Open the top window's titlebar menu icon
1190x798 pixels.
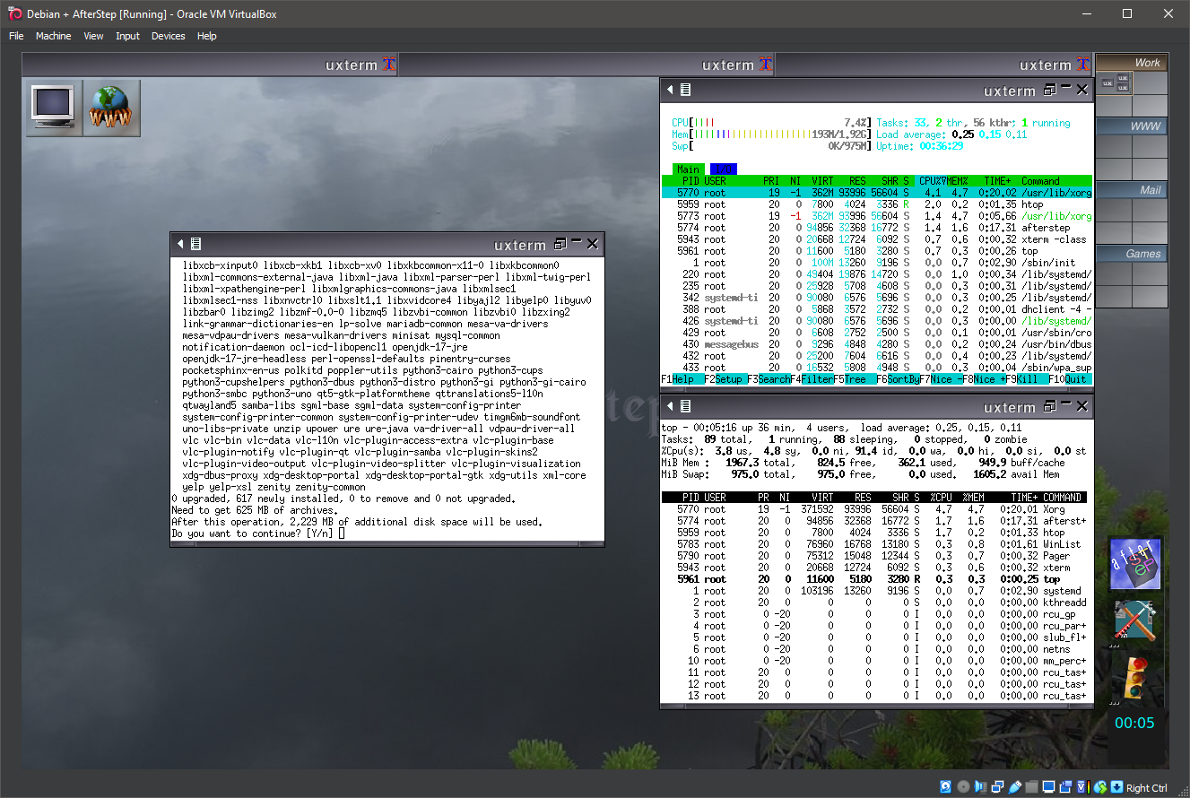[x=685, y=407]
